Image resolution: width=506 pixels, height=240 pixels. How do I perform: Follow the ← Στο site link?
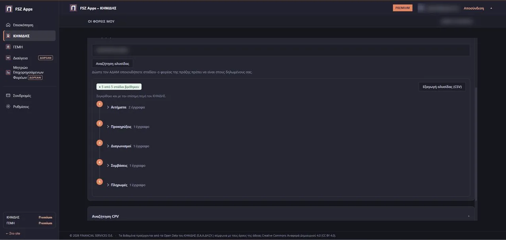(x=13, y=233)
